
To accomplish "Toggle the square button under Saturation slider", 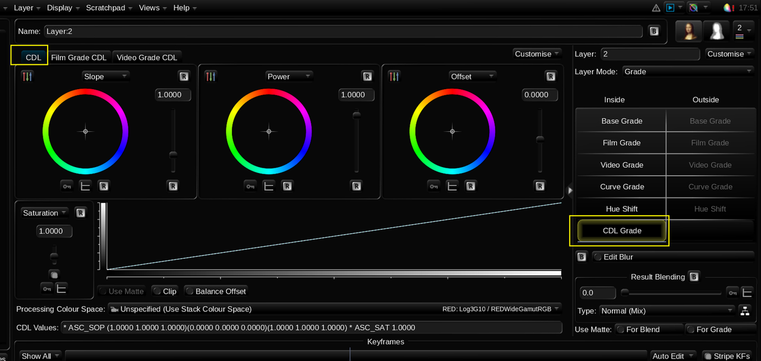I will [54, 275].
